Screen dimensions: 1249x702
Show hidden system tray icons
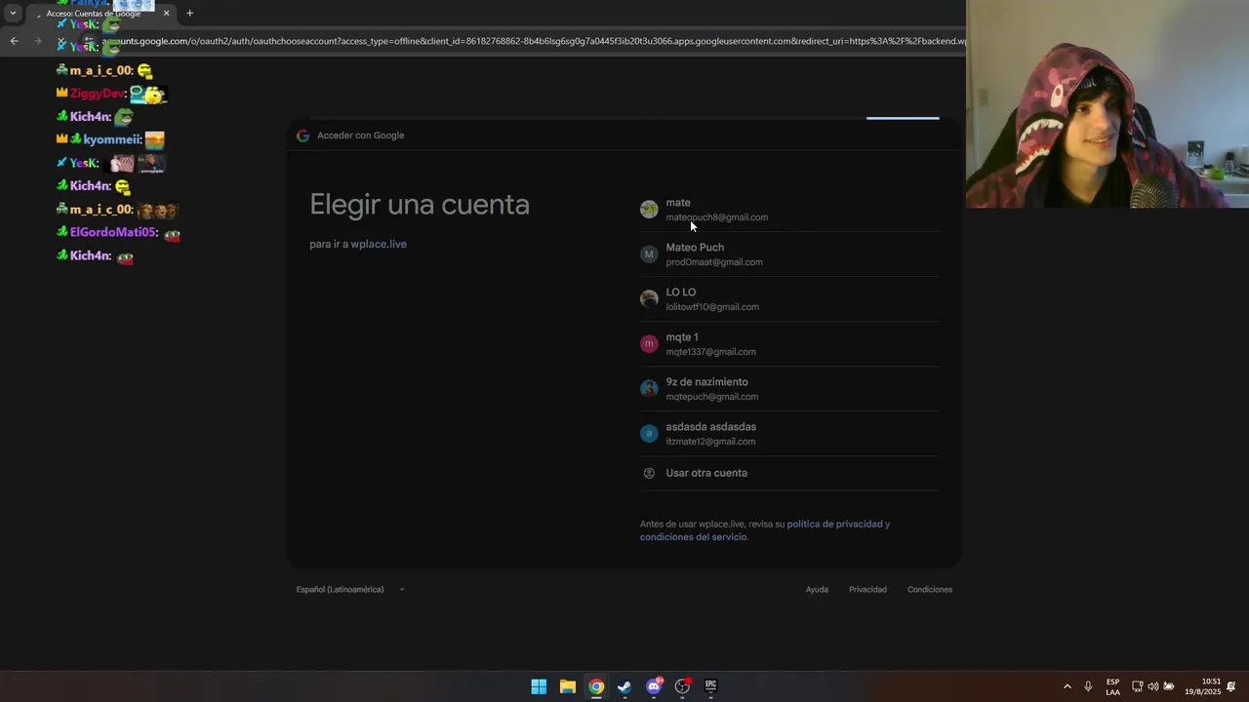point(1067,686)
